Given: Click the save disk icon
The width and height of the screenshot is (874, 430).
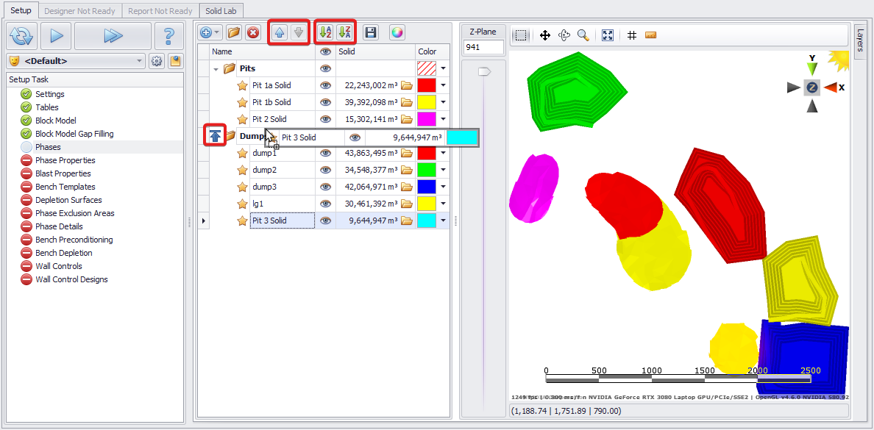Looking at the screenshot, I should 372,32.
